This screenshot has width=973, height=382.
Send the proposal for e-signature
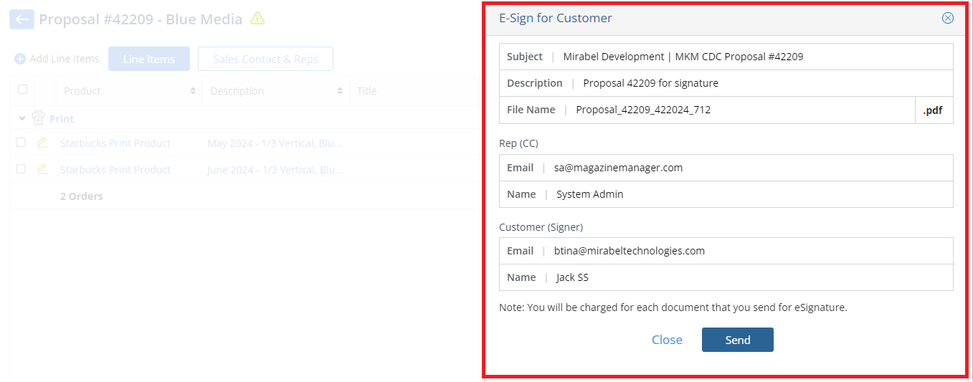tap(737, 340)
